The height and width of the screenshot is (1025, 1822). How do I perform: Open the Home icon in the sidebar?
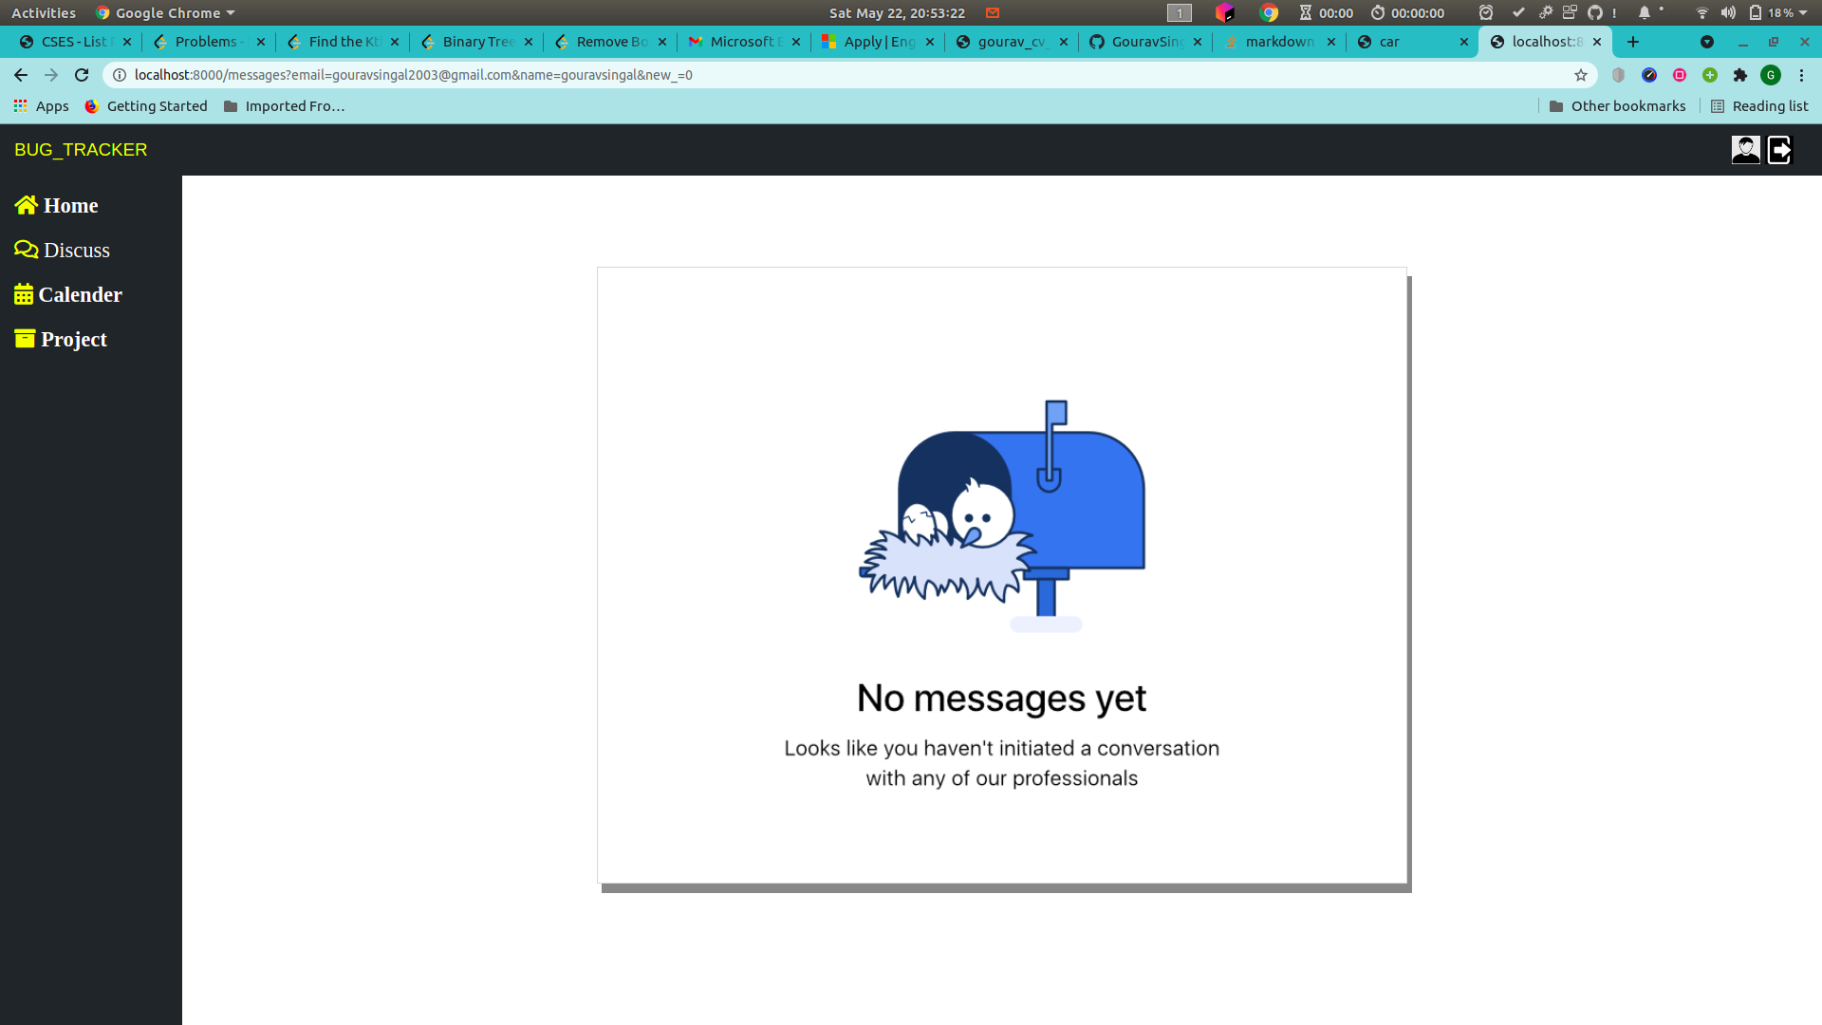coord(25,205)
